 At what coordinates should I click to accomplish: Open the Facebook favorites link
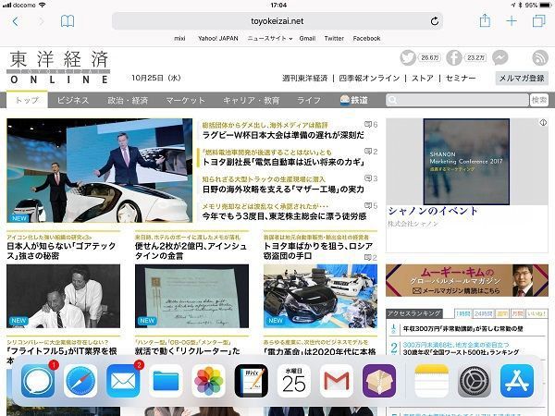tap(366, 38)
